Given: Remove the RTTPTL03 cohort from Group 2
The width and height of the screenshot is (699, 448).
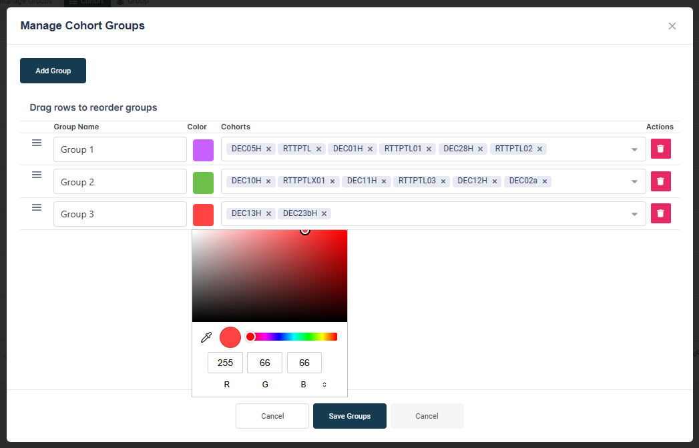Looking at the screenshot, I should click(443, 181).
